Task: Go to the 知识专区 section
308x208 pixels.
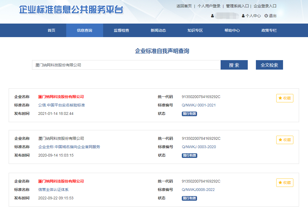Action: click(195, 30)
